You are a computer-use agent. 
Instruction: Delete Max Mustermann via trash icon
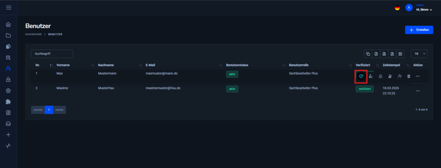pyautogui.click(x=409, y=76)
